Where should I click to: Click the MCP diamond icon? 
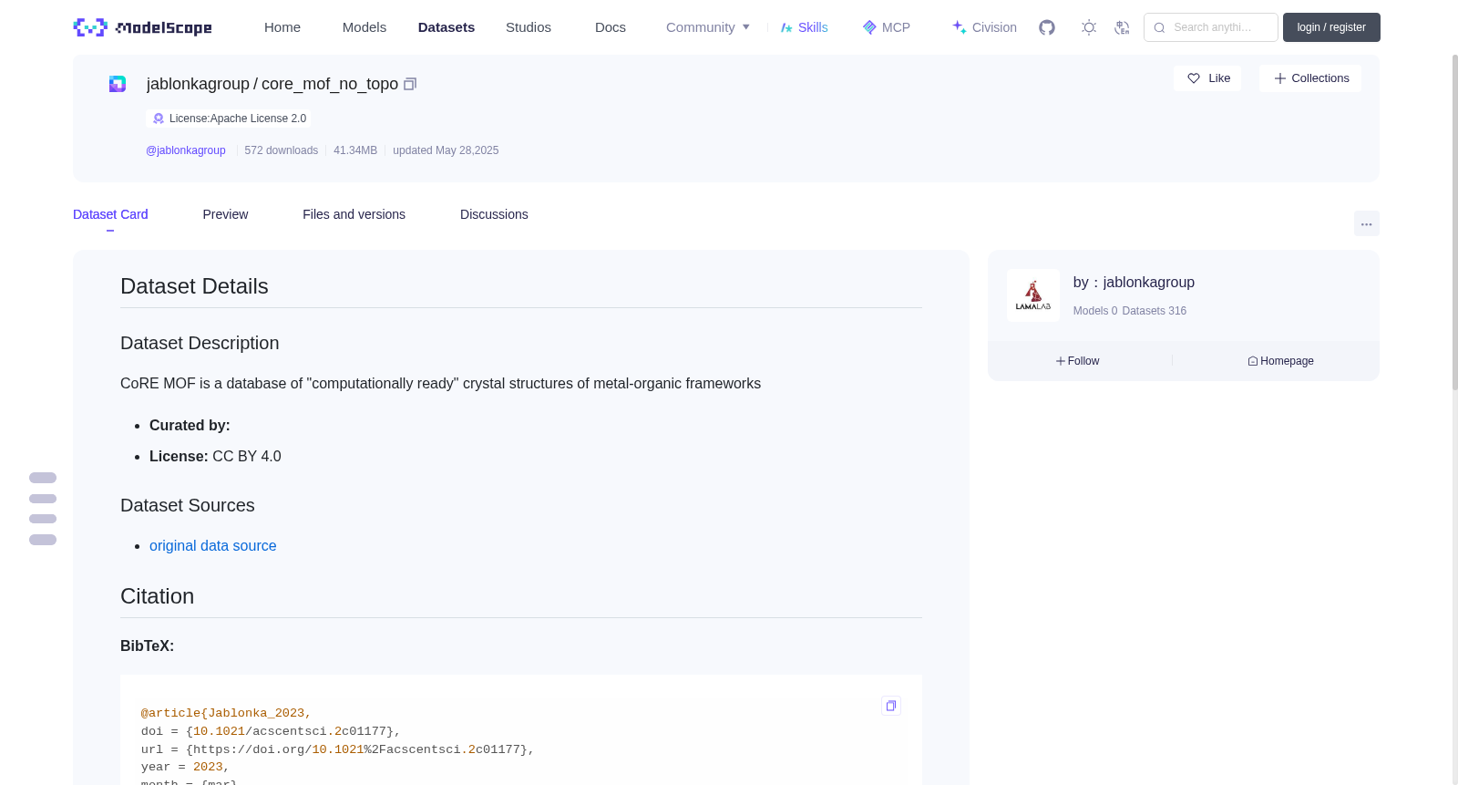pyautogui.click(x=869, y=27)
